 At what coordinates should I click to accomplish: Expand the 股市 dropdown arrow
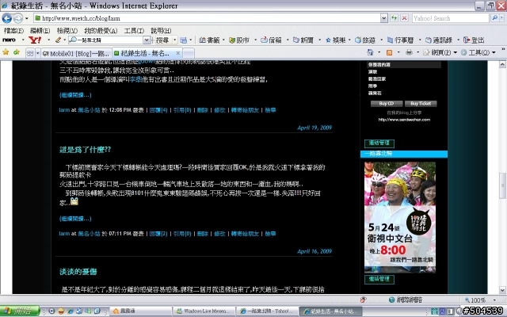[255, 40]
